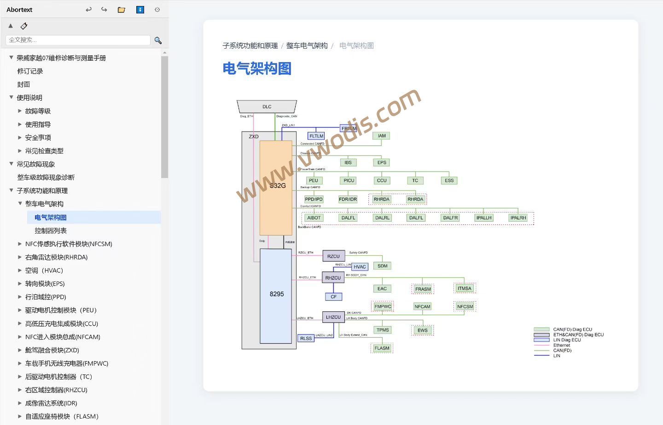Click the RZCU box in the diagram
This screenshot has height=425, width=663.
333,256
